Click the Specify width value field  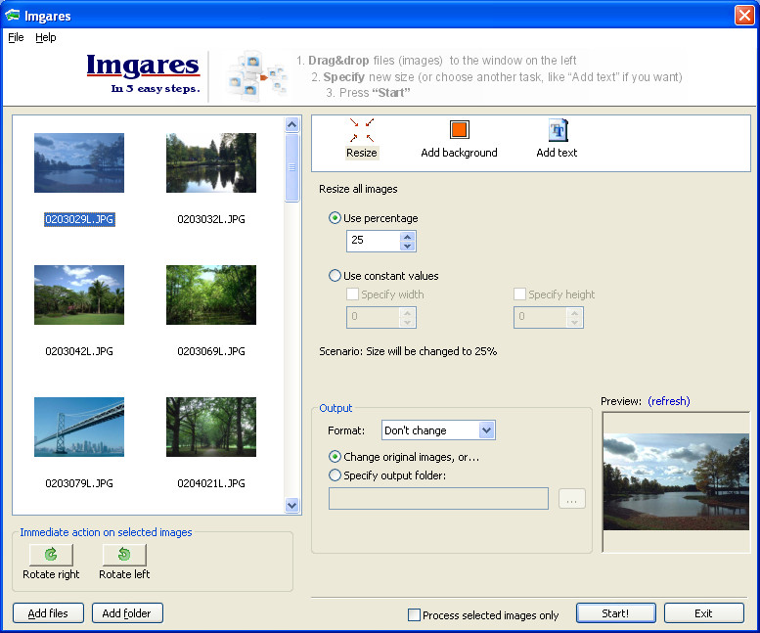[375, 317]
